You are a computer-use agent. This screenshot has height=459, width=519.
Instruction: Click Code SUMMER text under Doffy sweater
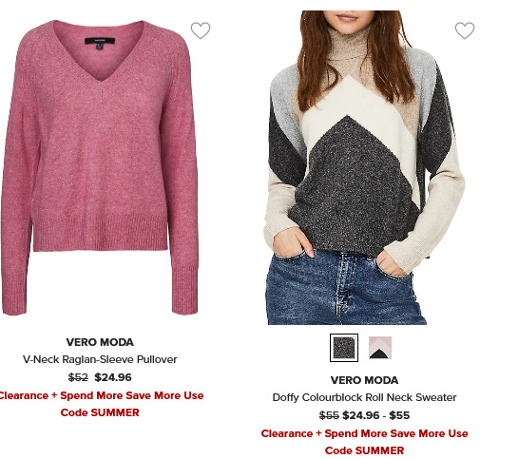(x=364, y=450)
